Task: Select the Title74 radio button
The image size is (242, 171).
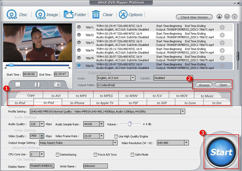Action: point(79,50)
